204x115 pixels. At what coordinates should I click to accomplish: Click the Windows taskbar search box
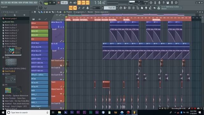click(x=28, y=112)
